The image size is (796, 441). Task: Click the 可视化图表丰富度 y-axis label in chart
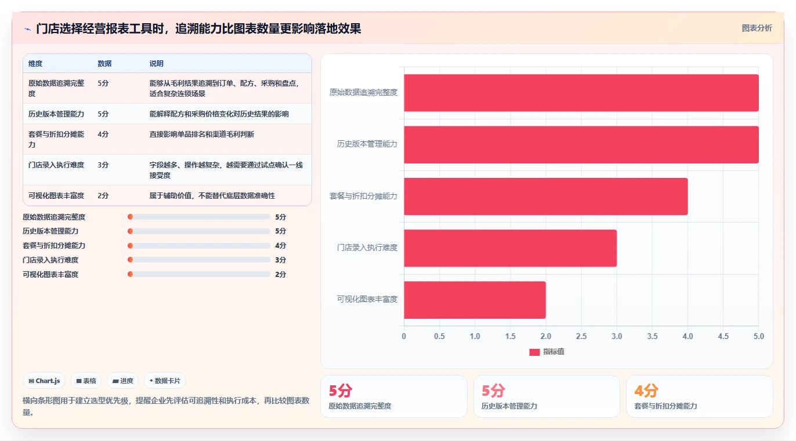[367, 300]
